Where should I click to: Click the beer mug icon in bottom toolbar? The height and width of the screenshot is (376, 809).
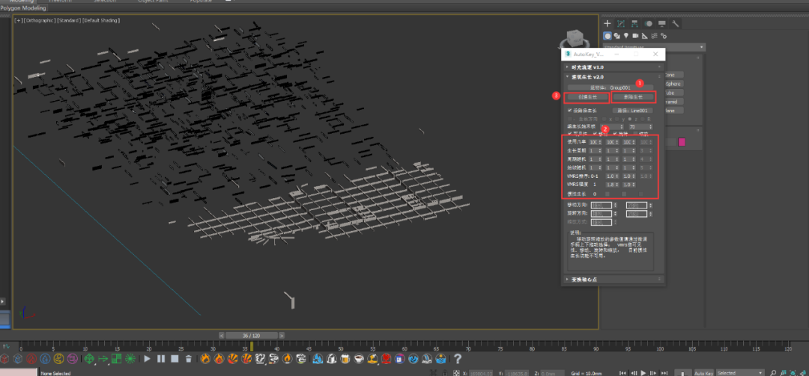(346, 359)
